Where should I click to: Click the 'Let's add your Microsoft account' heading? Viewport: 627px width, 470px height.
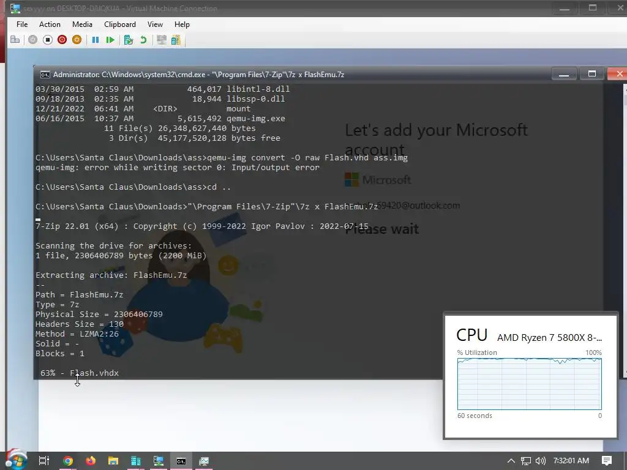coord(436,140)
